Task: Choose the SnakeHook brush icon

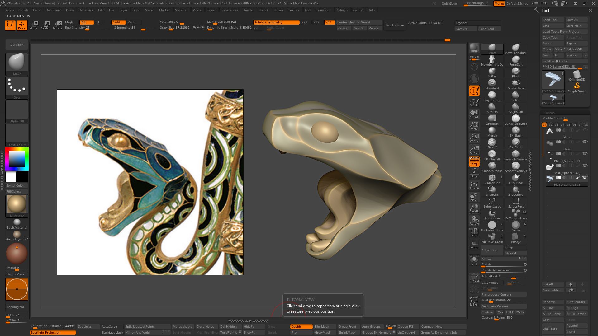Action: (x=516, y=84)
